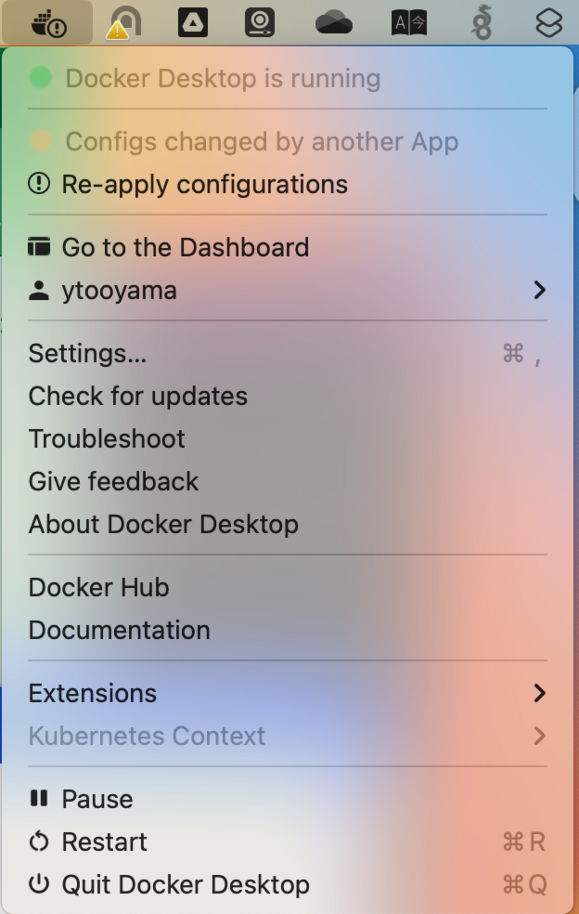The height and width of the screenshot is (914, 579).
Task: Open Docker Desktop Settings
Action: (x=88, y=353)
